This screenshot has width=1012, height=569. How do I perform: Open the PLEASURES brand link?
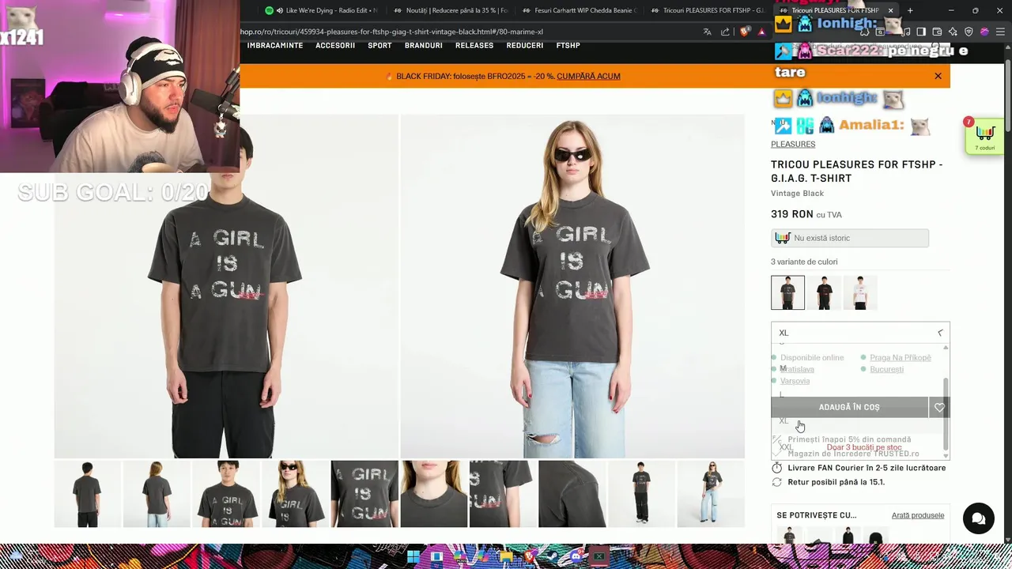coord(793,144)
